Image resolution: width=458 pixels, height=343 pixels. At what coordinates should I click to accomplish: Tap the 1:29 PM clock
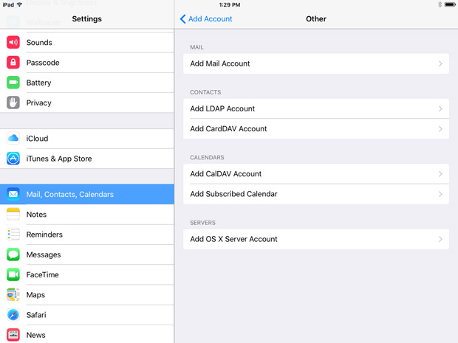click(x=230, y=4)
